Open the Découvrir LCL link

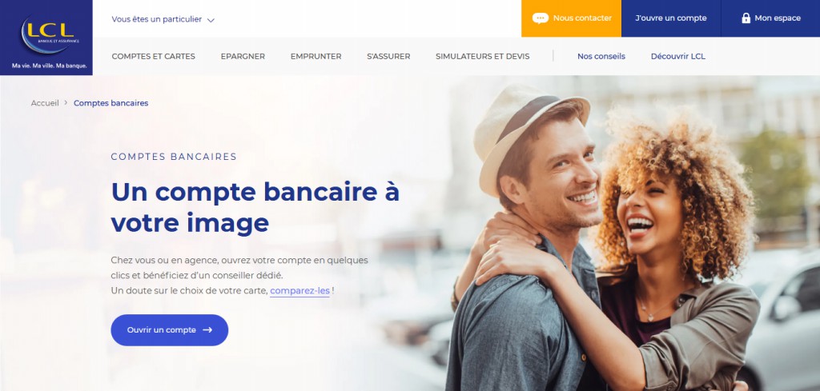pyautogui.click(x=677, y=57)
